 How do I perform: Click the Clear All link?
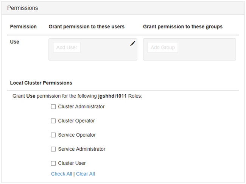click(86, 174)
